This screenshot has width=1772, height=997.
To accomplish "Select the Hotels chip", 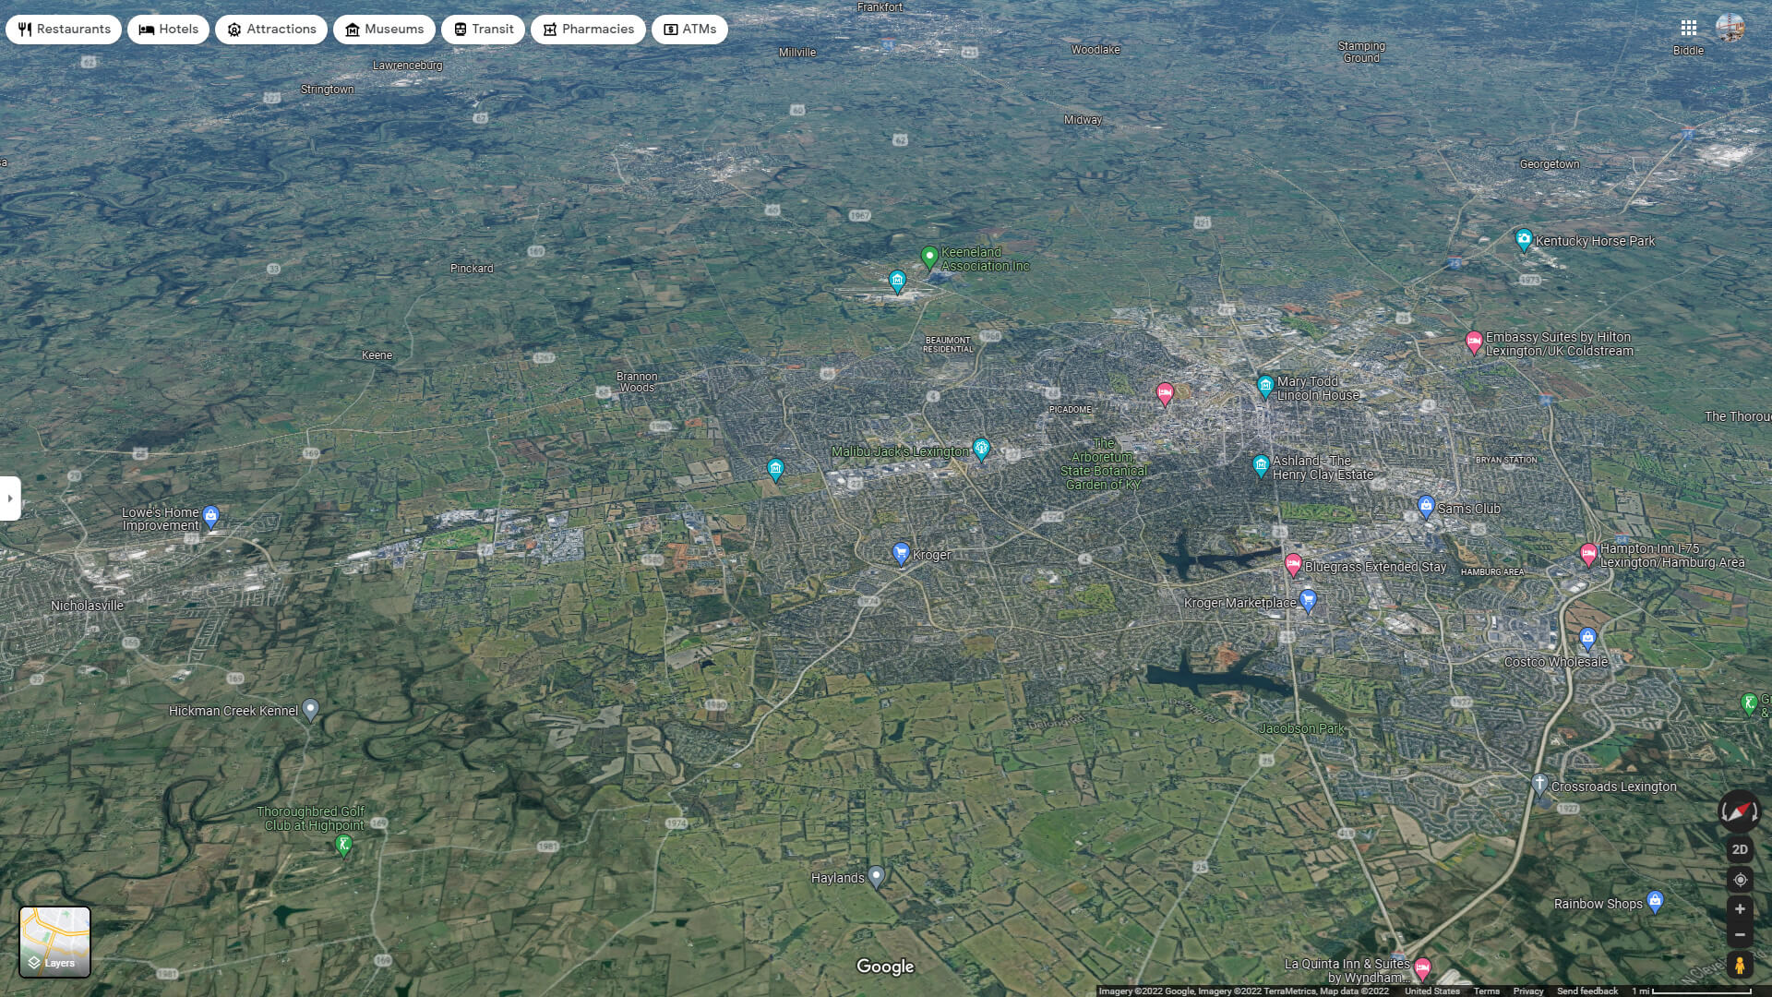I will coord(168,29).
